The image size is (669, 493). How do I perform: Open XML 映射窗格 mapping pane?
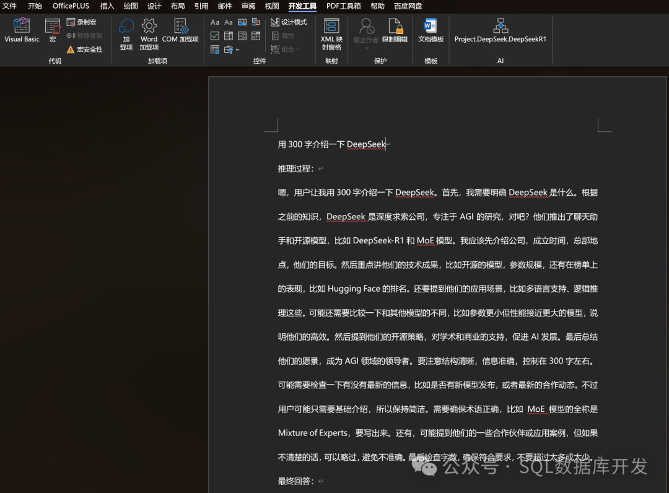(331, 35)
